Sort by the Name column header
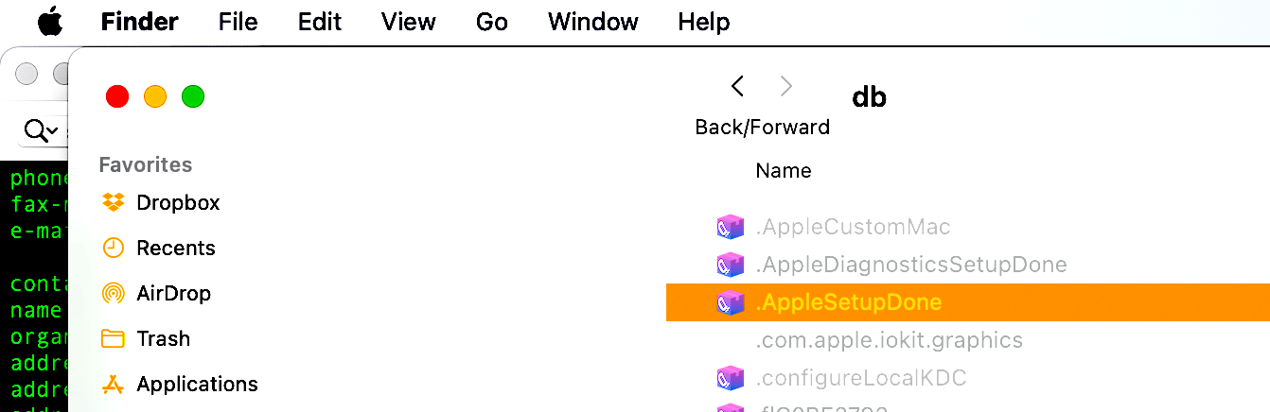 coord(784,171)
